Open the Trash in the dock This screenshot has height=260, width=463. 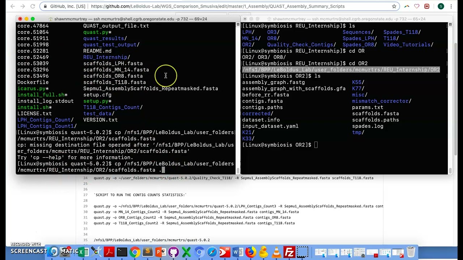[411, 252]
